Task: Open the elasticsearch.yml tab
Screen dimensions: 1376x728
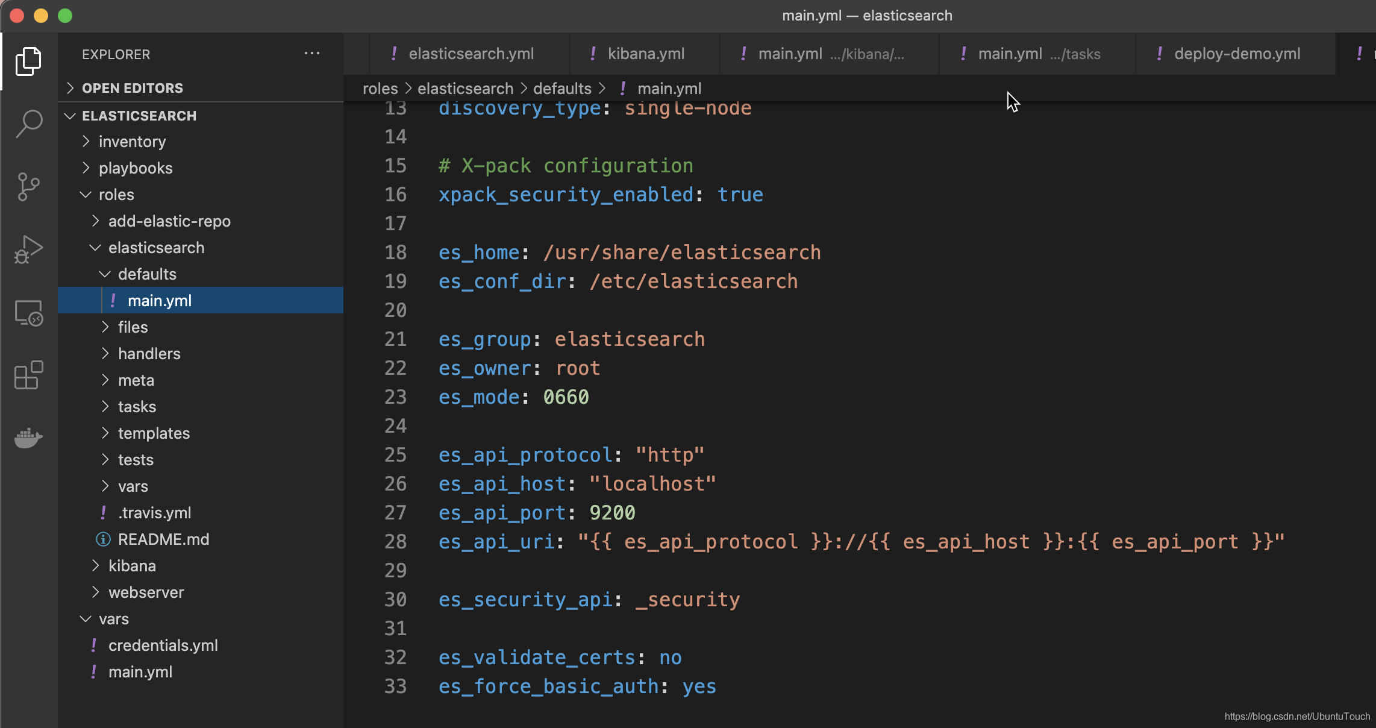Action: tap(471, 54)
